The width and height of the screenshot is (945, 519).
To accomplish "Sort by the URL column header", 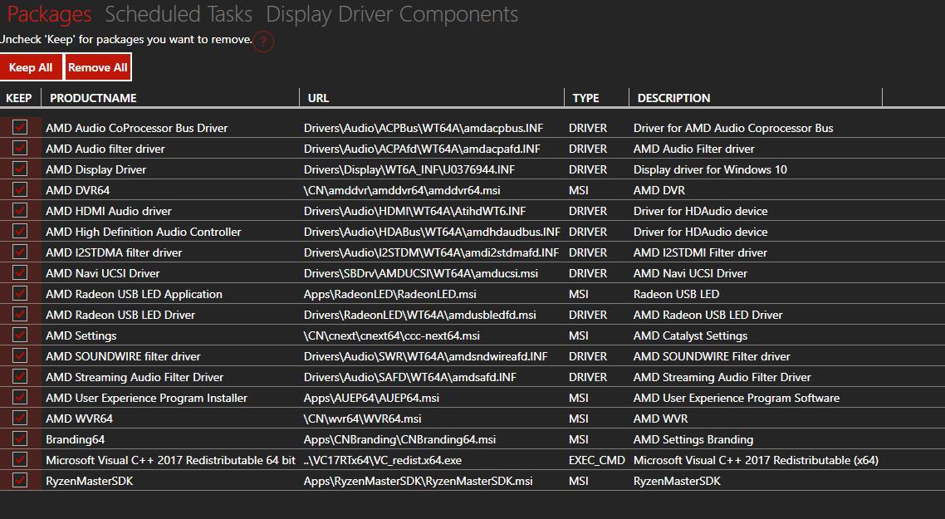I will (318, 98).
